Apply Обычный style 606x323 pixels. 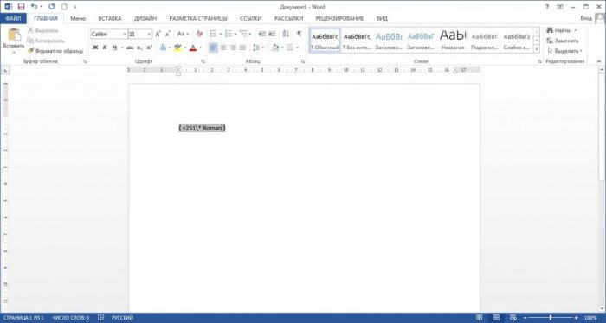[x=325, y=40]
